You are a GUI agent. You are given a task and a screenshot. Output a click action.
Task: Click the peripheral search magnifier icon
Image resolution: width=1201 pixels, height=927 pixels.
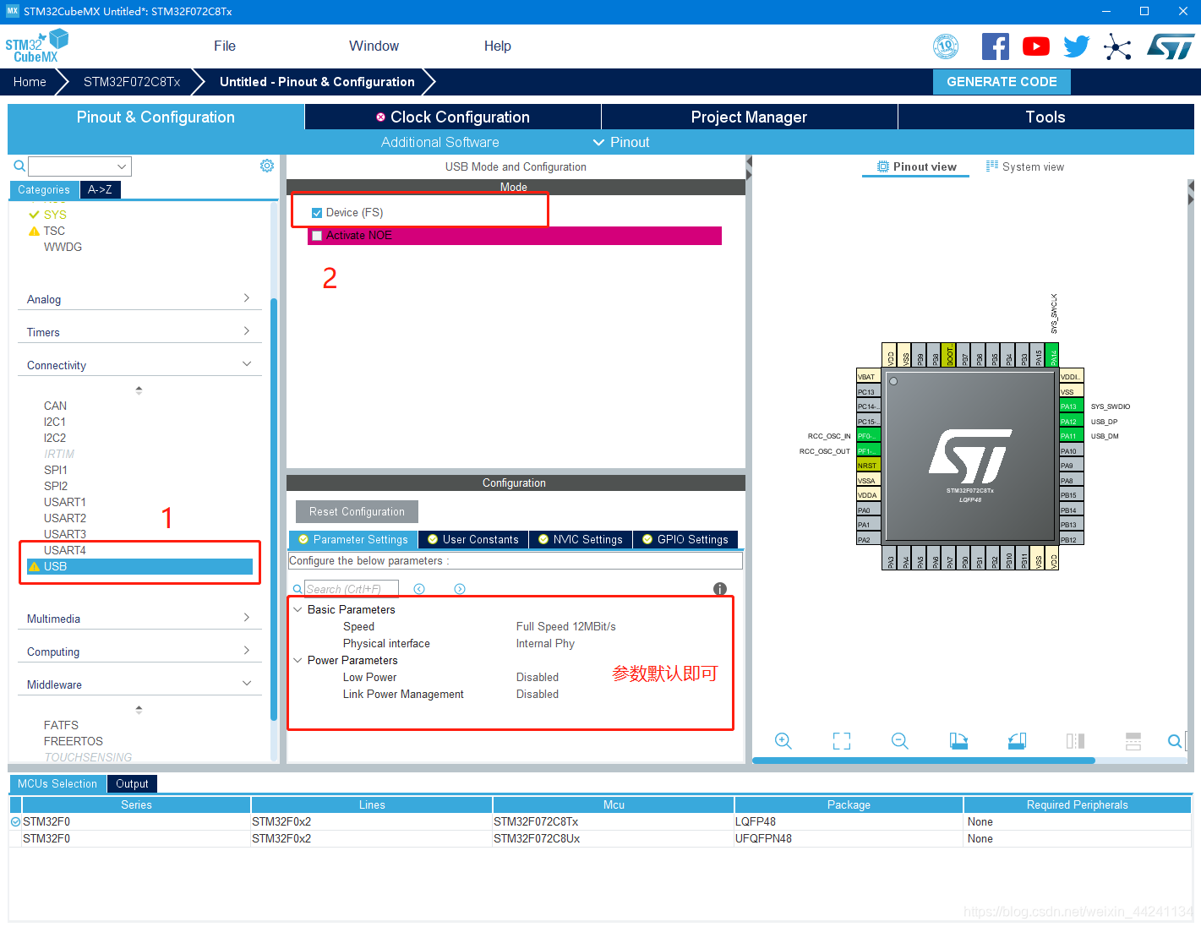[x=19, y=166]
